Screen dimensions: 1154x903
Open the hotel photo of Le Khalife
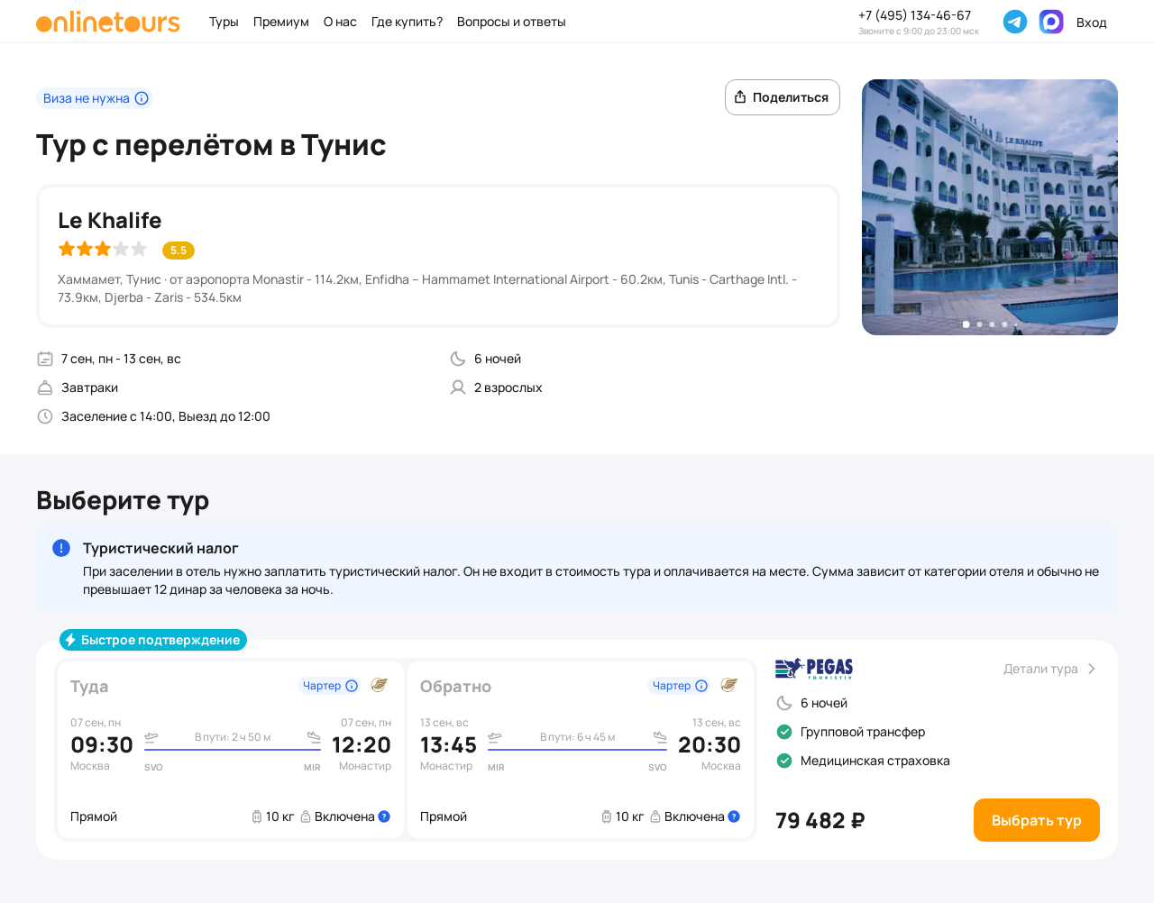[x=990, y=207]
